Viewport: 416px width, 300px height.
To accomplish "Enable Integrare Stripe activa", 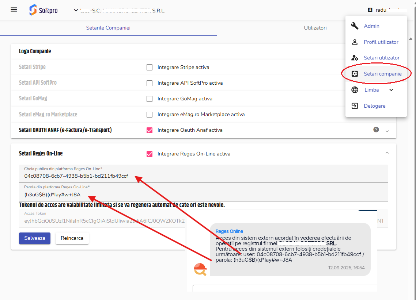I will pyautogui.click(x=150, y=67).
